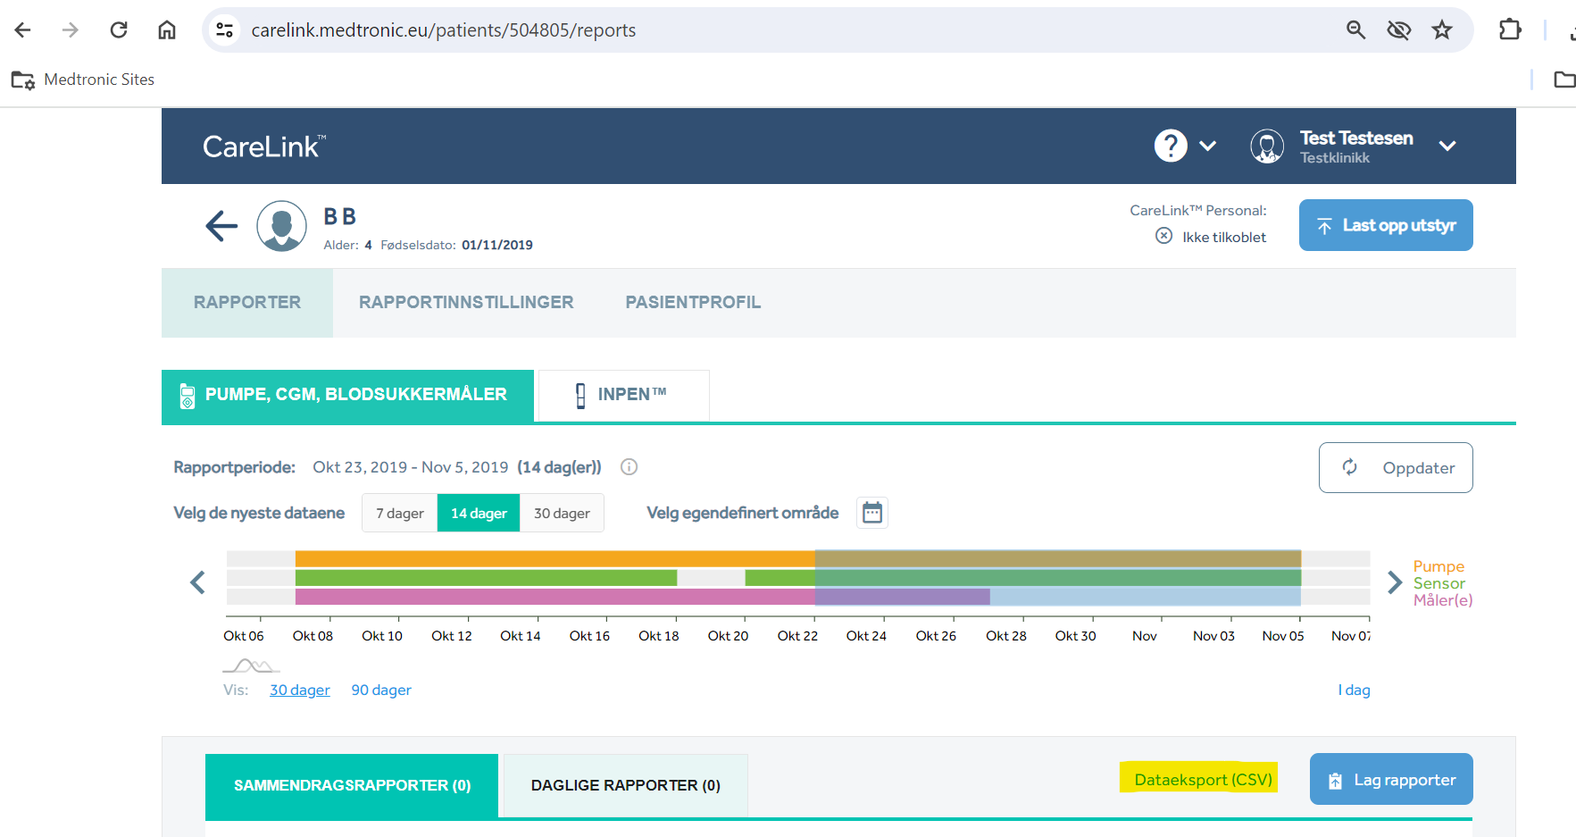
Task: Open the RAPPORTER tab
Action: [x=247, y=303]
